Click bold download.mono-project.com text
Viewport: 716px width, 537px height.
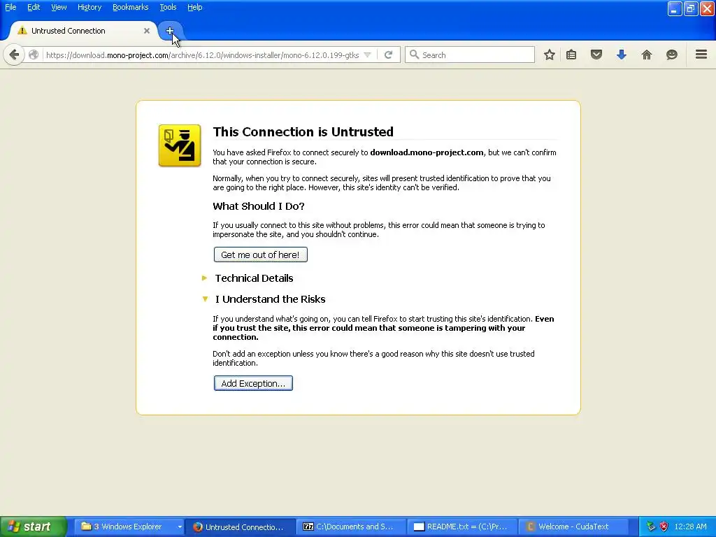point(427,152)
